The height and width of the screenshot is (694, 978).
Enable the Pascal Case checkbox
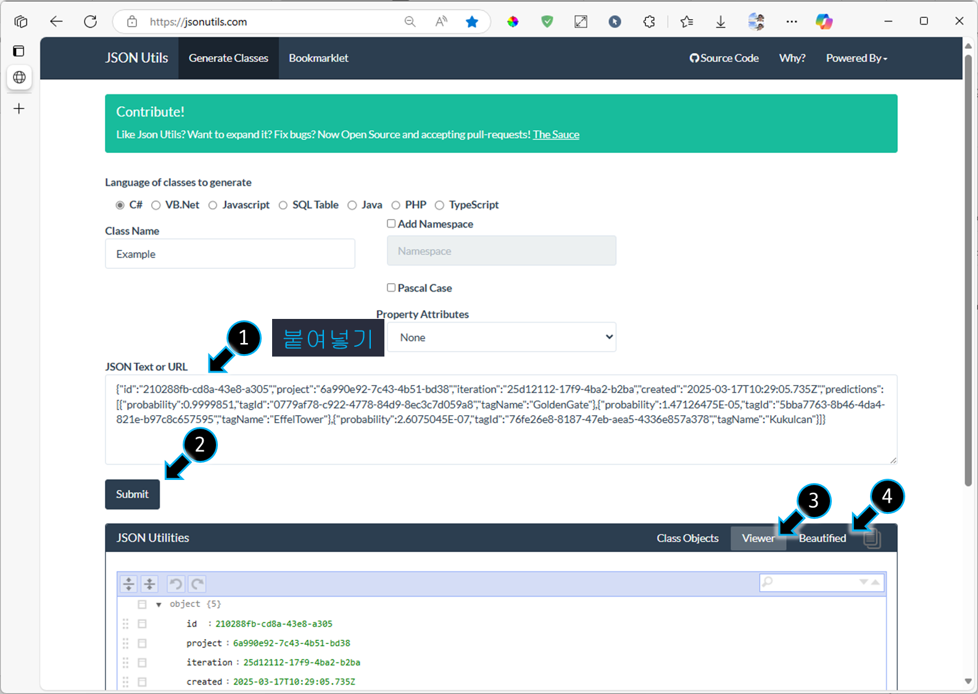coord(391,287)
